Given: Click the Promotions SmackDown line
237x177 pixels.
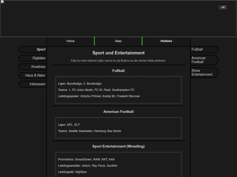Looking at the screenshot, I should click(86, 160).
